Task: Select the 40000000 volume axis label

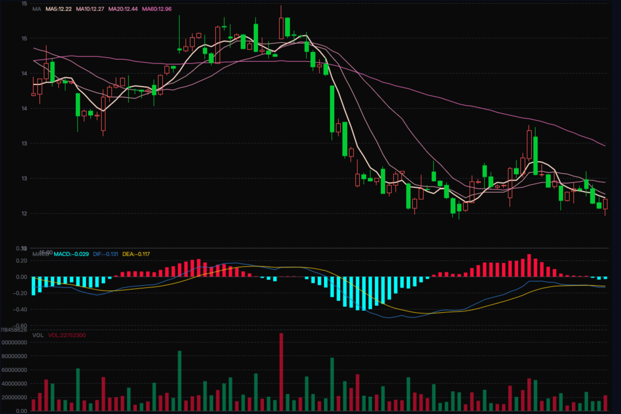Action: coord(14,384)
